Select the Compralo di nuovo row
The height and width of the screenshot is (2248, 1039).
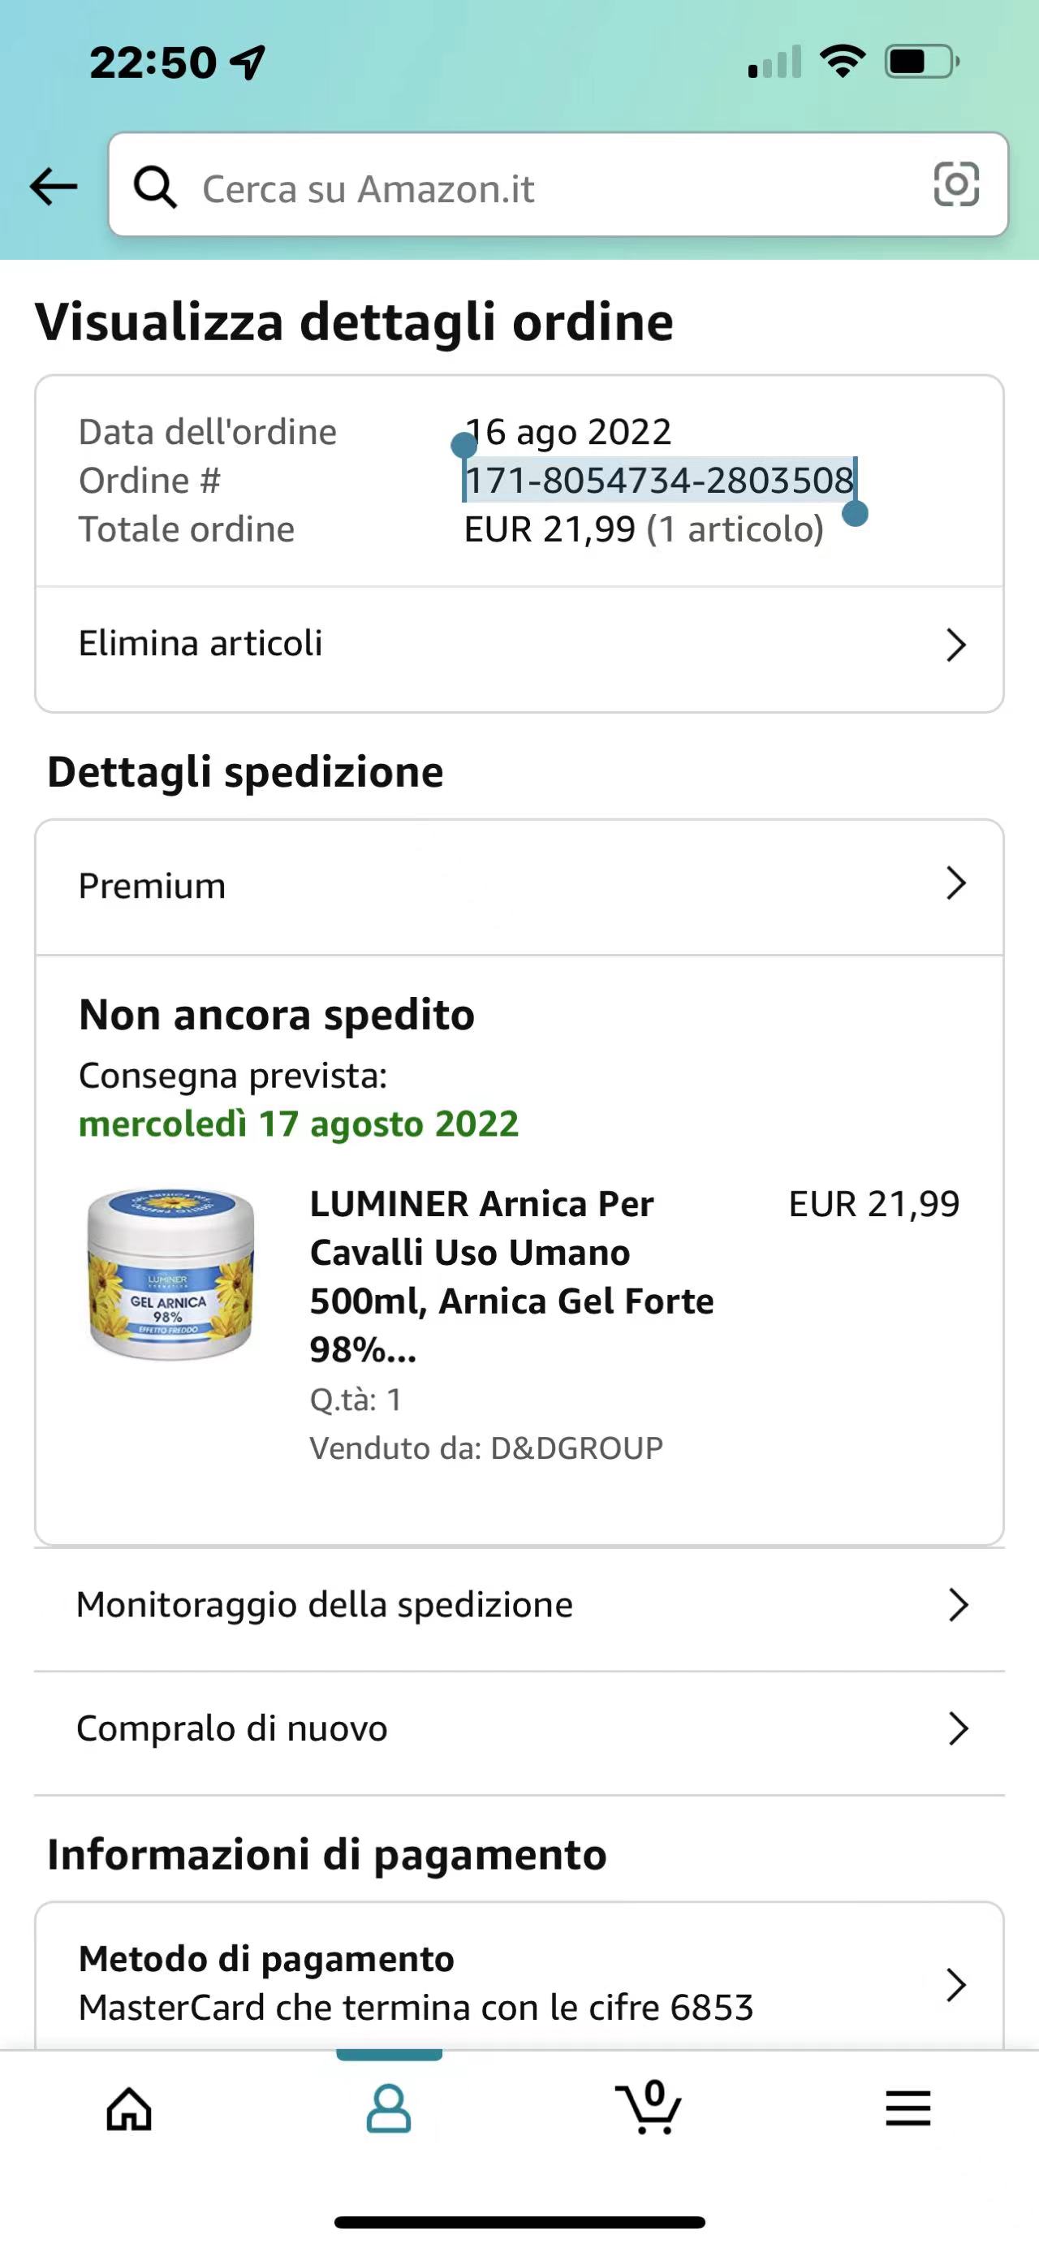click(x=519, y=1728)
